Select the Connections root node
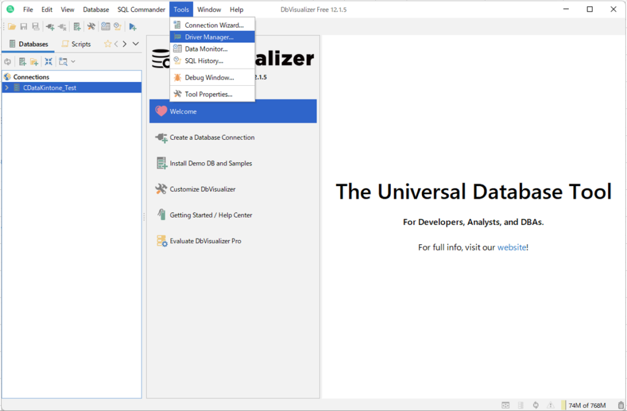 (x=31, y=77)
